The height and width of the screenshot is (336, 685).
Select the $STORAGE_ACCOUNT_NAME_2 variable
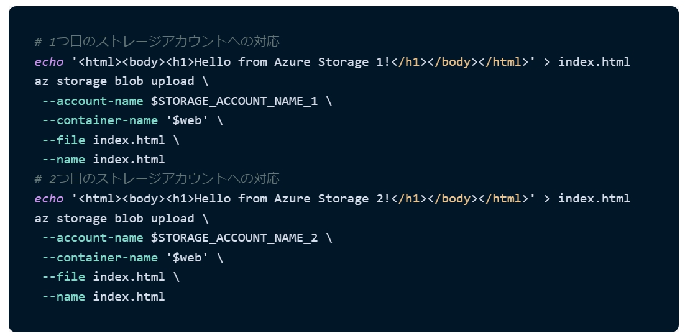click(234, 238)
